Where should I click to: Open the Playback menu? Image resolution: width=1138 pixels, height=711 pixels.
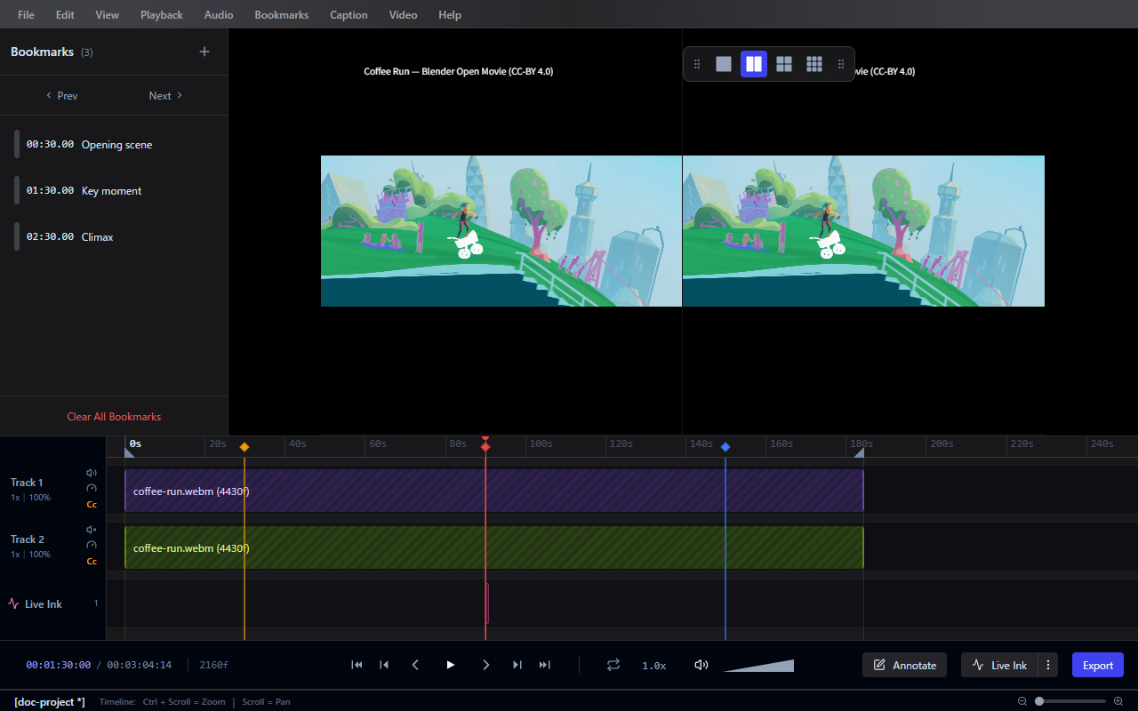161,14
